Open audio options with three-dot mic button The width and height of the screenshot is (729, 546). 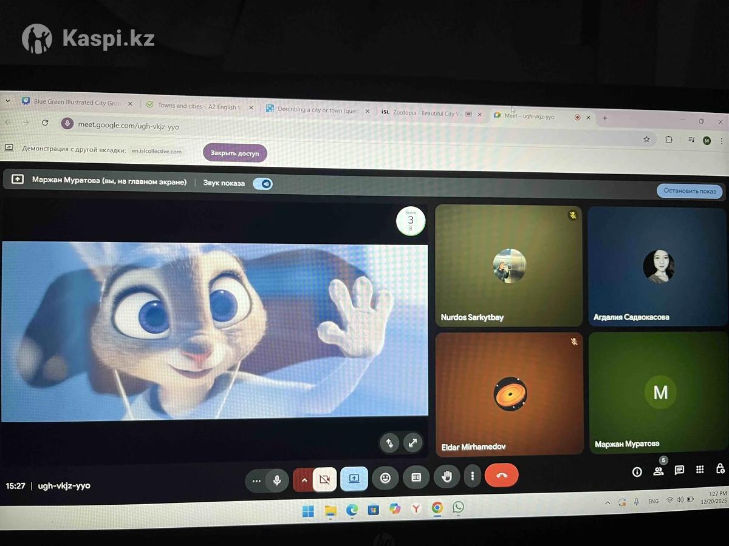(256, 481)
